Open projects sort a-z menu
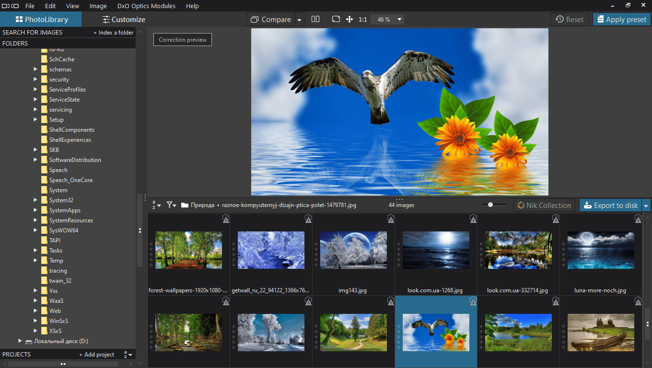The width and height of the screenshot is (652, 368). [x=128, y=355]
